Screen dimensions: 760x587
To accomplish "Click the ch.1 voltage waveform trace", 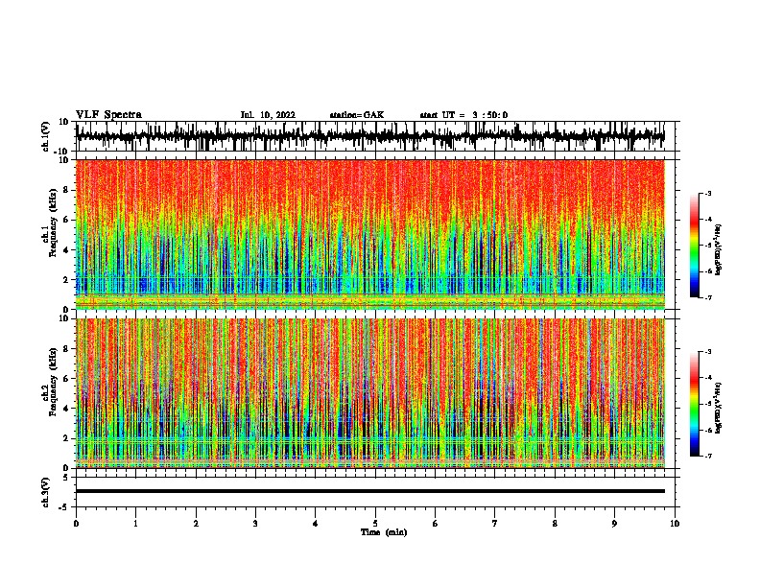I will (x=370, y=136).
